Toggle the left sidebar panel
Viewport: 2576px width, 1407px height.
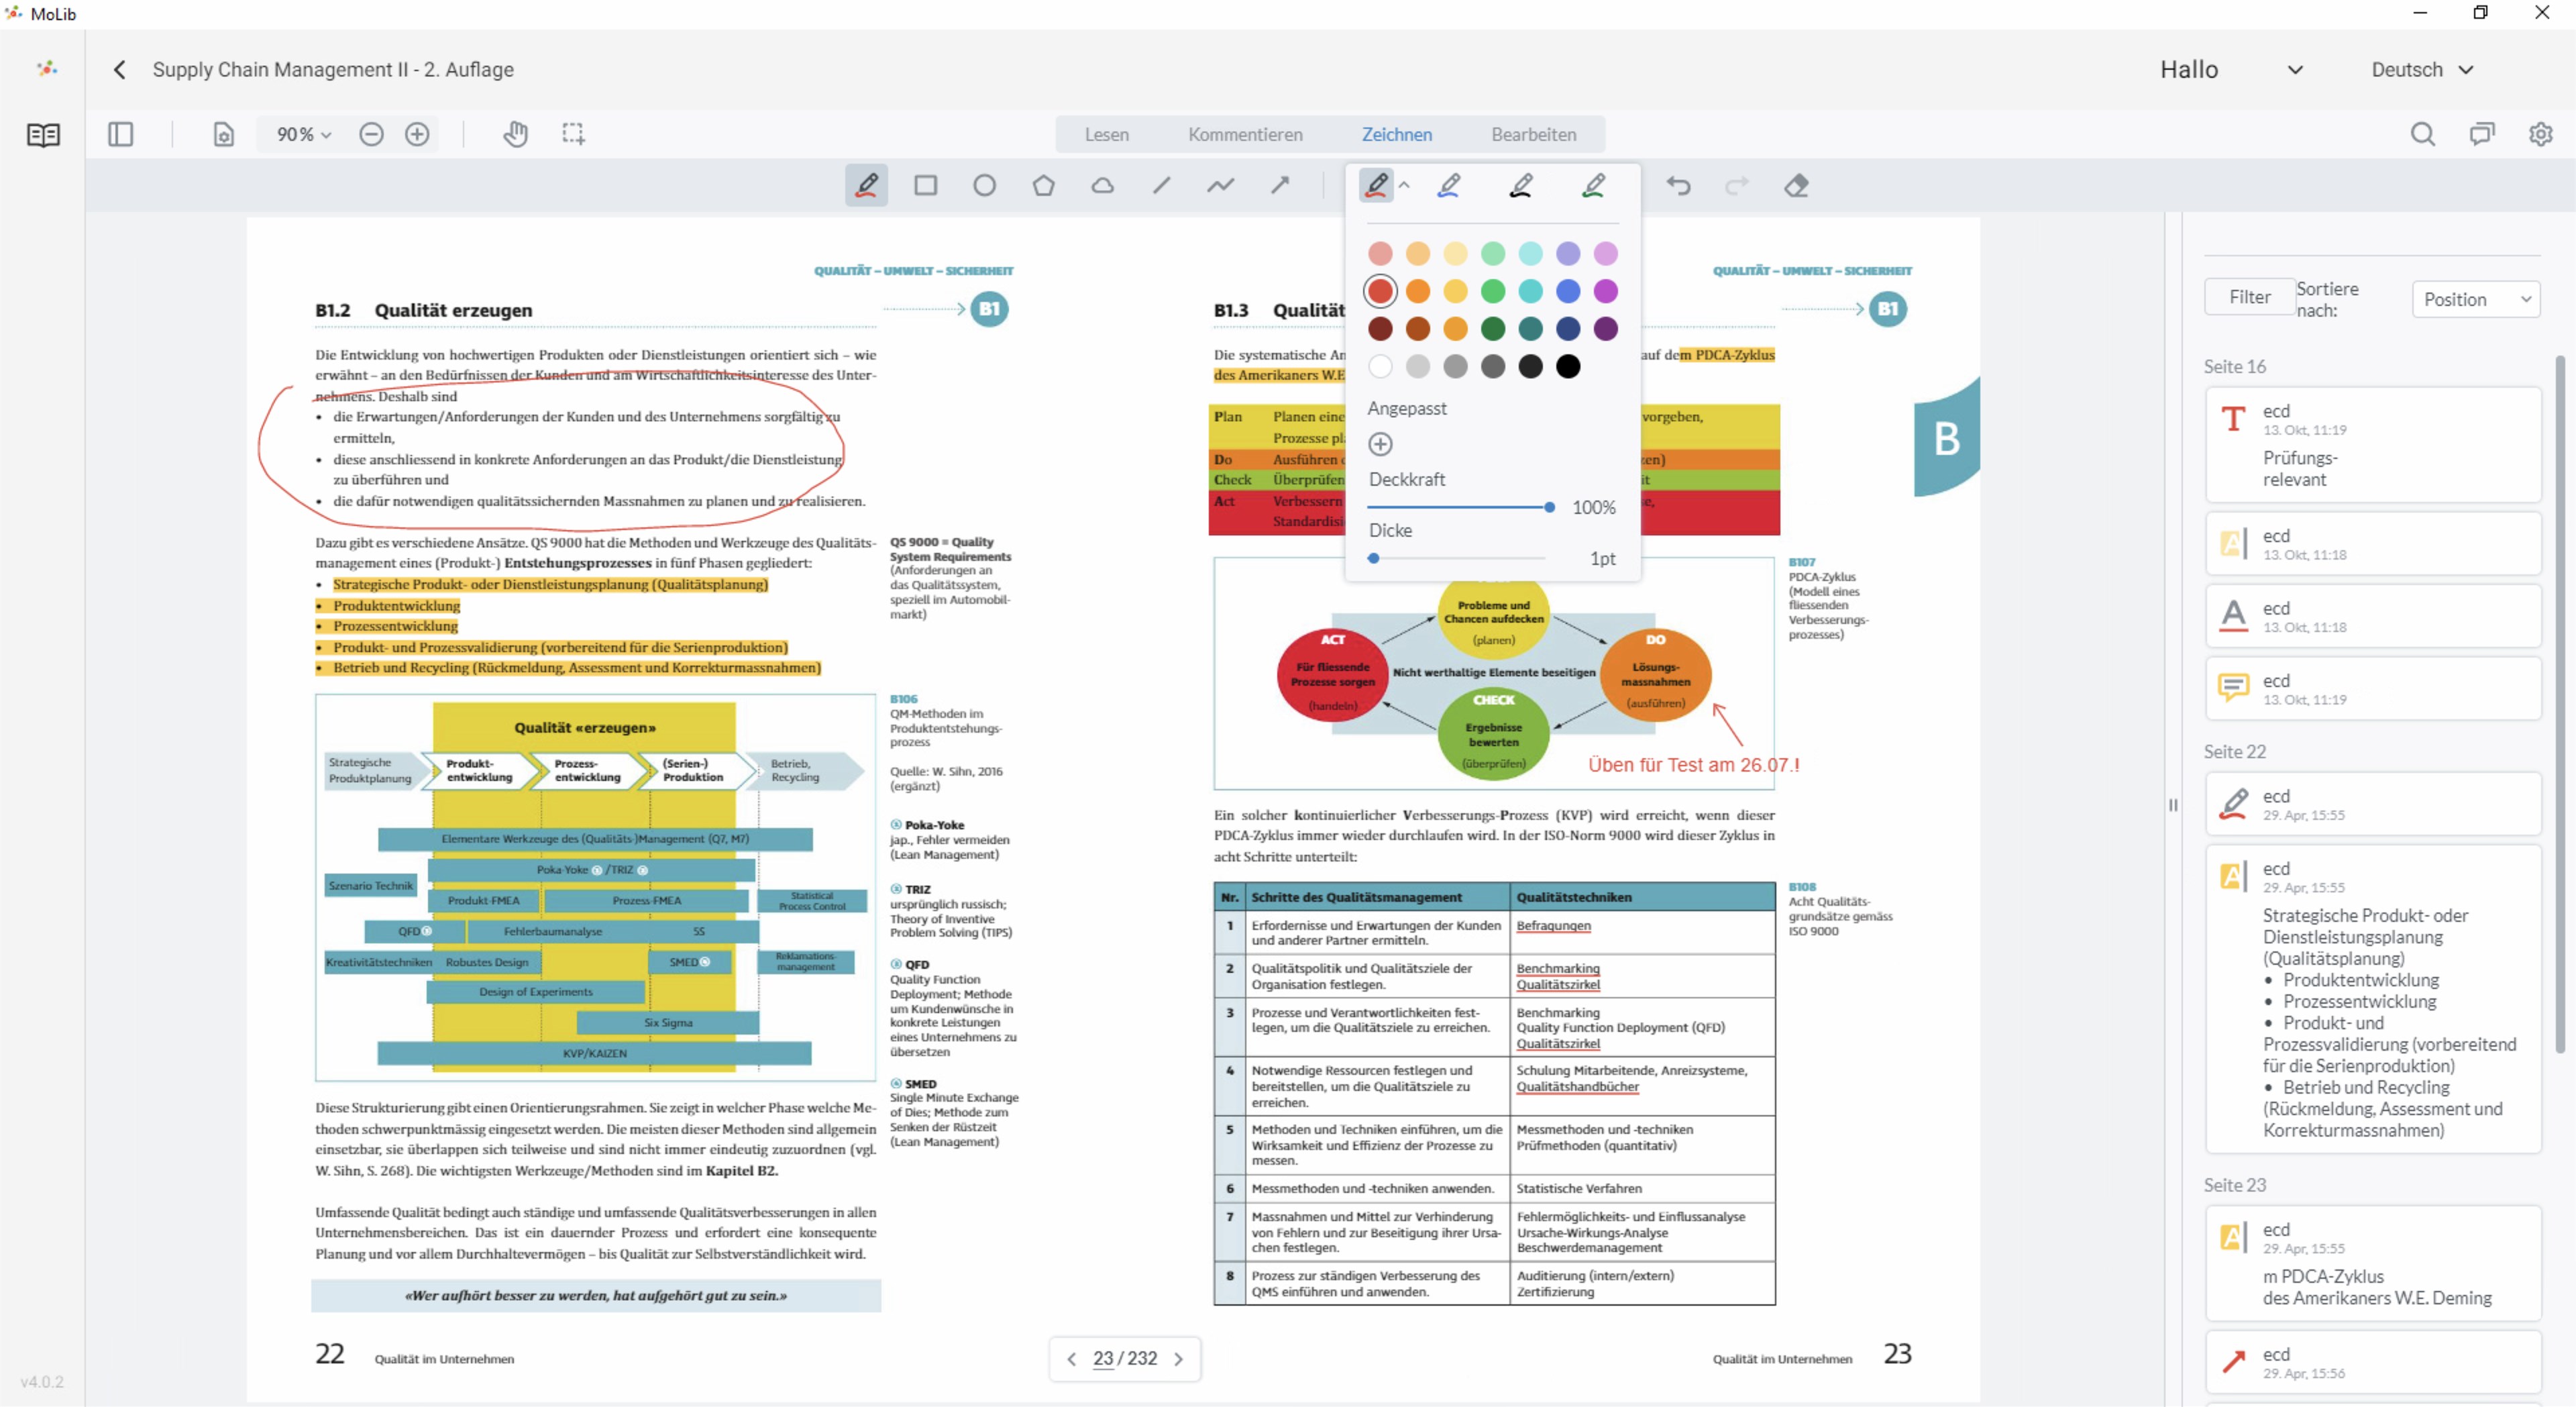point(120,134)
